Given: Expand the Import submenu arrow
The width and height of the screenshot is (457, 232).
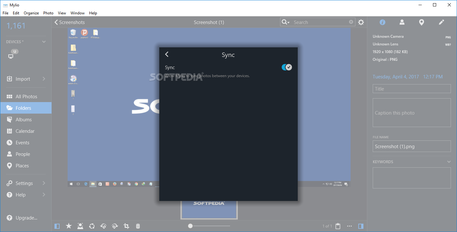Looking at the screenshot, I should point(44,79).
